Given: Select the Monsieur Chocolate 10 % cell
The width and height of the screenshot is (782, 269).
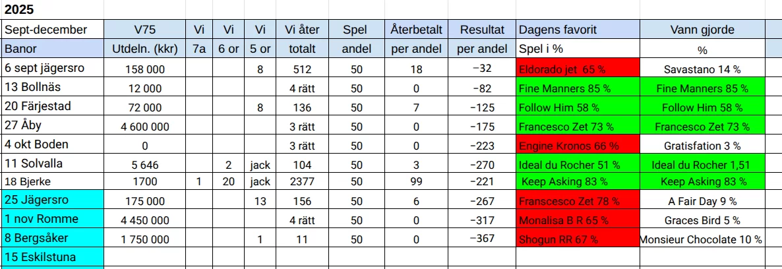Looking at the screenshot, I should coord(702,239).
